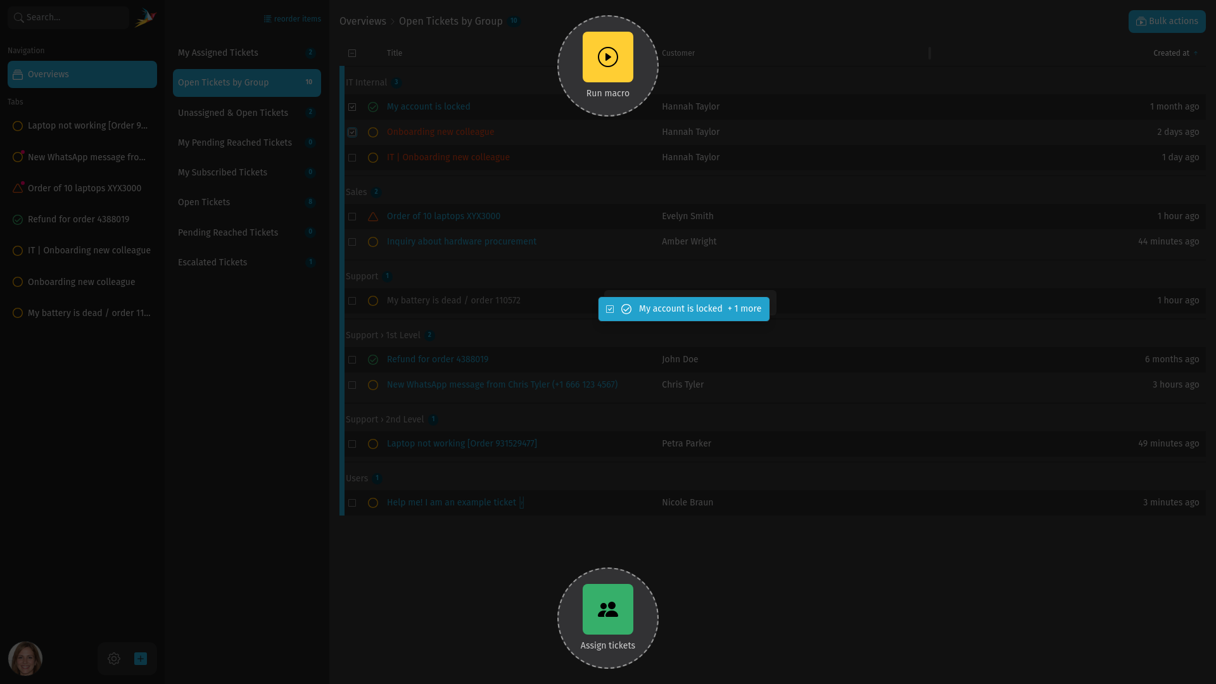Open the Overviews breadcrumb link
This screenshot has width=1216, height=684.
(362, 21)
